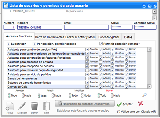Open the Datos tab
The height and width of the screenshot is (118, 160).
click(128, 37)
